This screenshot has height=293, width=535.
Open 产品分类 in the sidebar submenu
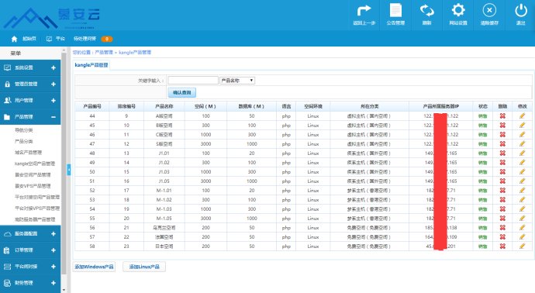point(24,141)
